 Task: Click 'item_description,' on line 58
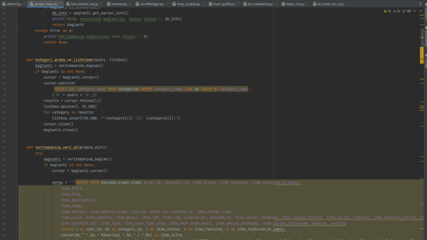coord(79,200)
